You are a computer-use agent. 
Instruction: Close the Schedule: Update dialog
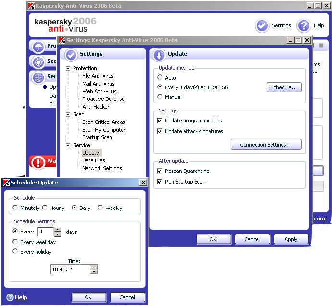pos(143,183)
